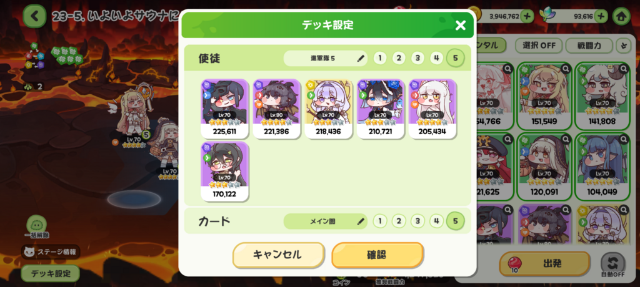
Task: Edit 進軍隊 5 deck name pencil icon
Action: 361,58
